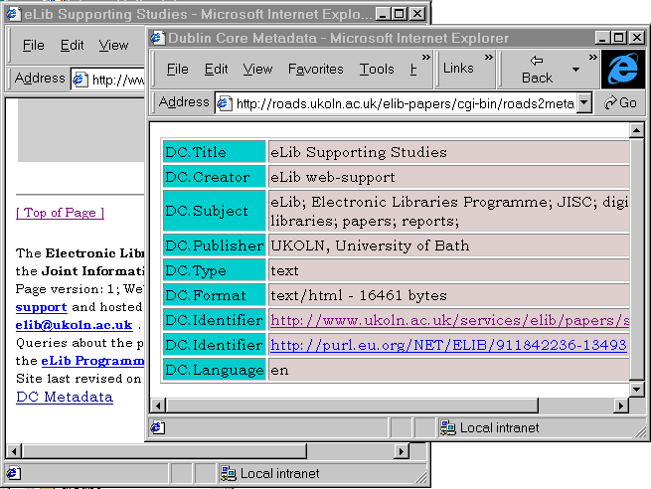This screenshot has height=489, width=651.
Task: Open the DC Metadata link
Action: 65,397
